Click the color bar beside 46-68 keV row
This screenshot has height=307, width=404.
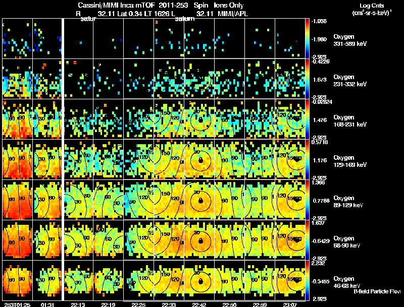(307, 281)
